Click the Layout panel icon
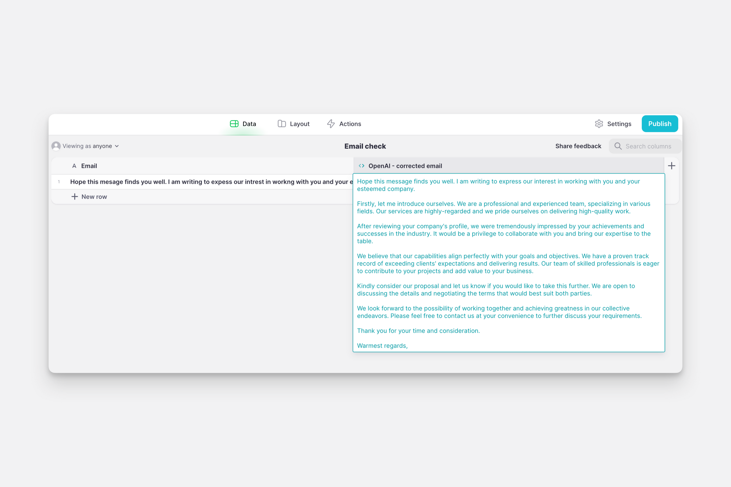 (281, 124)
